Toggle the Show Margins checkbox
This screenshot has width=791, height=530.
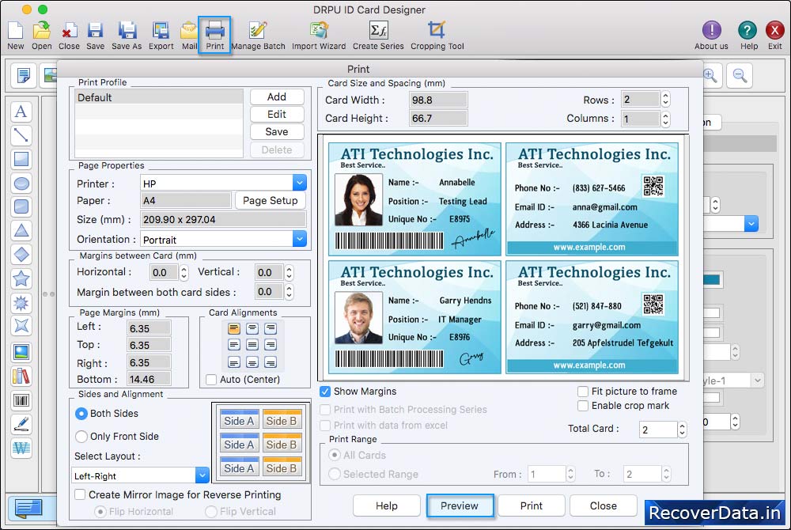[x=325, y=392]
